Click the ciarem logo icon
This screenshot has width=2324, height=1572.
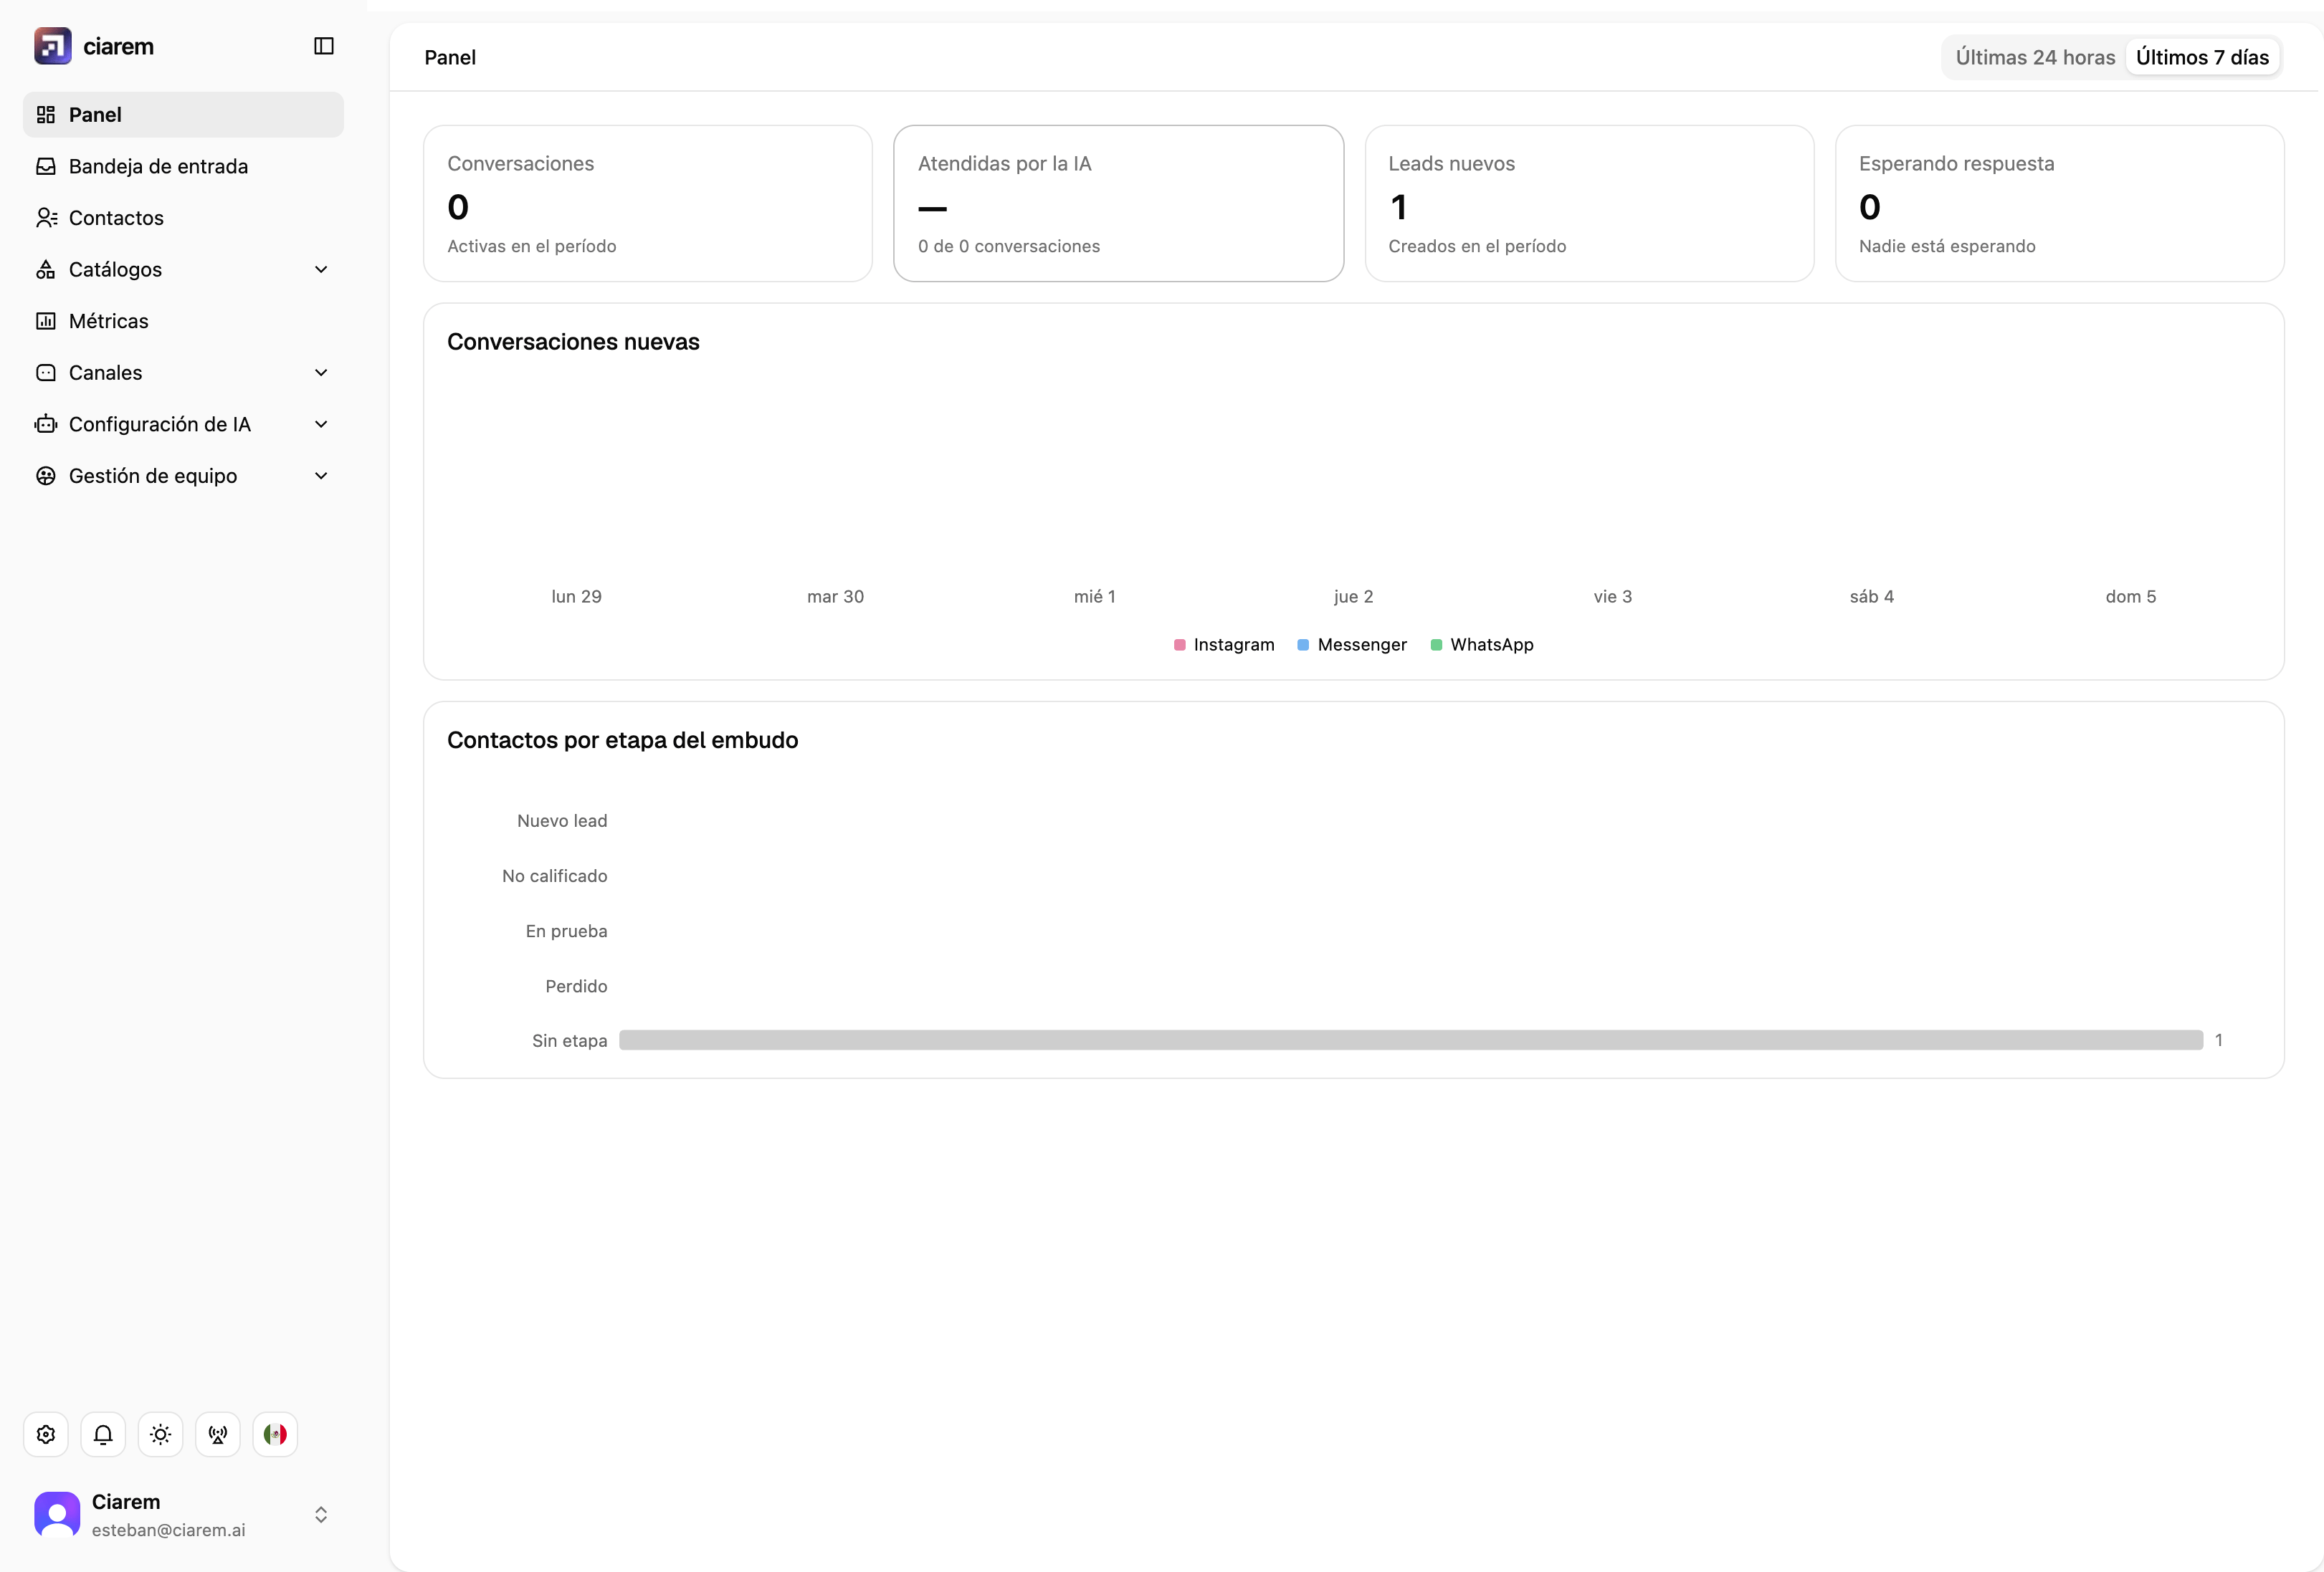(x=52, y=46)
